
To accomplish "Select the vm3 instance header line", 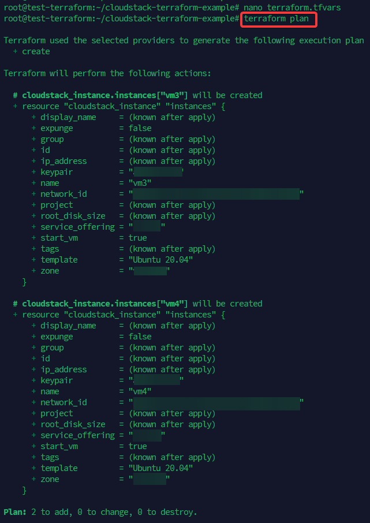I will pyautogui.click(x=137, y=95).
